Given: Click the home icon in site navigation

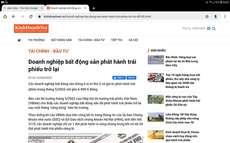Looking at the screenshot, I should pos(19,40).
